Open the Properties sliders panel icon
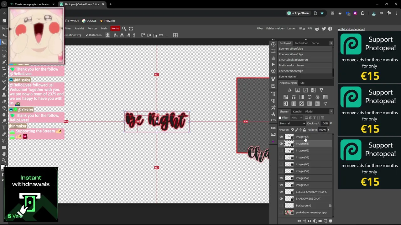Screen dimensions: 401x225 pyautogui.click(x=273, y=51)
